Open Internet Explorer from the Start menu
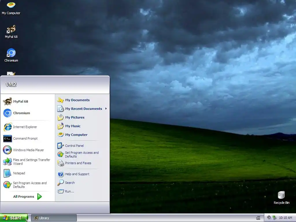The image size is (296, 222). point(27,127)
